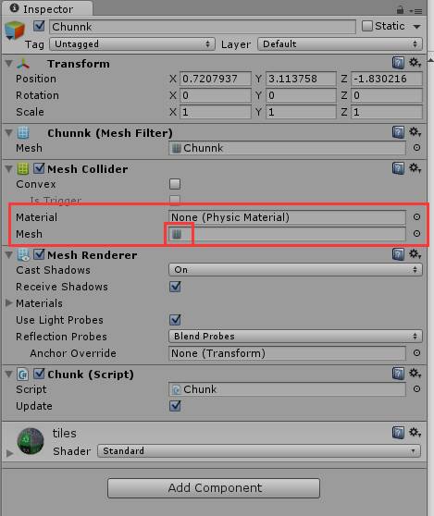Select the Inspector tab
The image size is (434, 516).
pos(47,9)
